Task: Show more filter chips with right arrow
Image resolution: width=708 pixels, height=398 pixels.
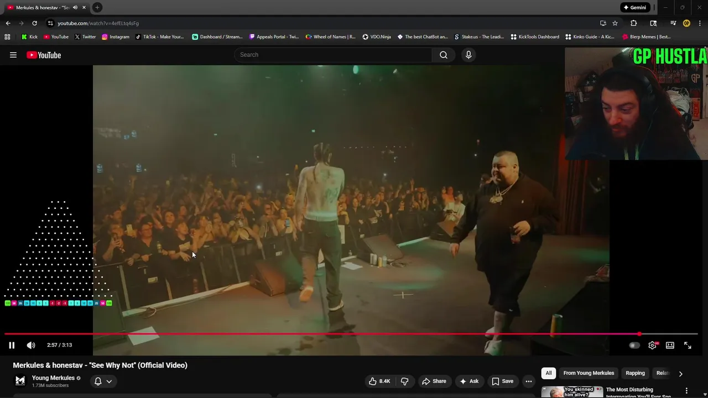Action: point(680,374)
